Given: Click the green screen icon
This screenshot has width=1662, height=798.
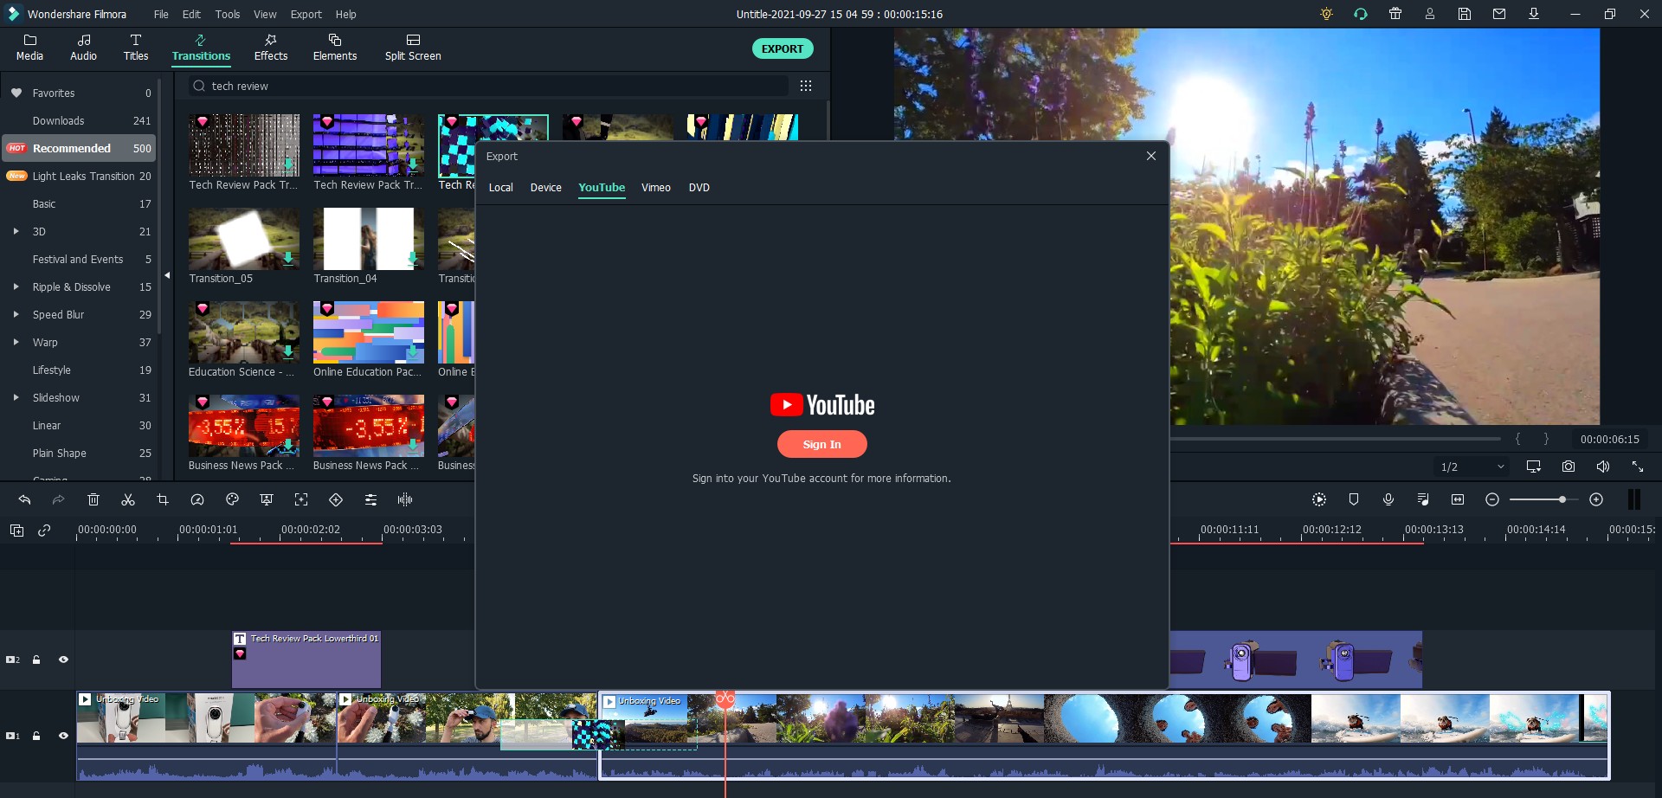Looking at the screenshot, I should 267,499.
